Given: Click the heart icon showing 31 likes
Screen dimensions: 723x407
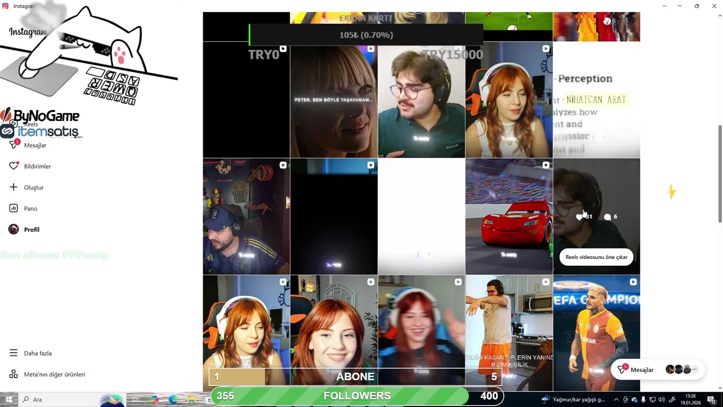Looking at the screenshot, I should (x=580, y=217).
